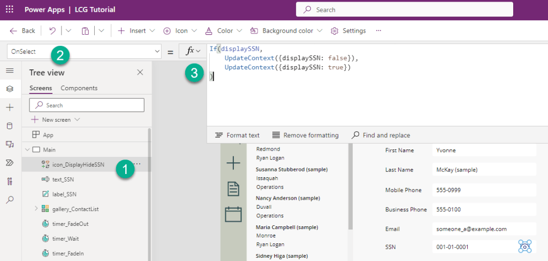The image size is (548, 261).
Task: Open the Icon picker dropdown
Action: click(180, 30)
